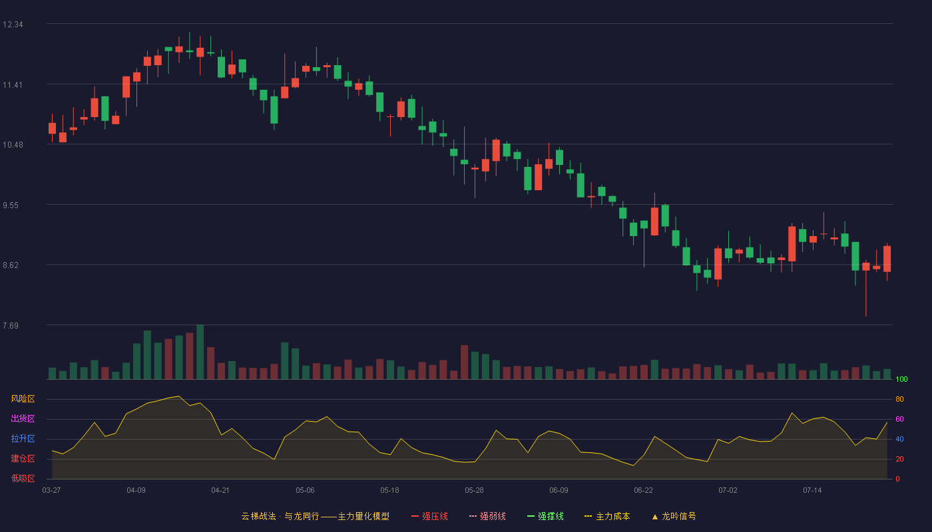932x532 pixels.
Task: Click the 建仓区 zone label
Action: (x=23, y=459)
